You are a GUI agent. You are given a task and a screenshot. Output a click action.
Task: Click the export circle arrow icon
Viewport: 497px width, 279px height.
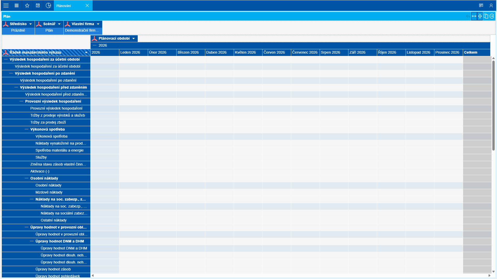pyautogui.click(x=492, y=16)
